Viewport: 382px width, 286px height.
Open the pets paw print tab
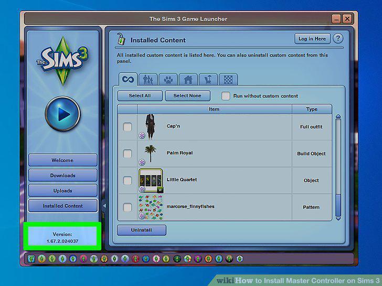168,80
